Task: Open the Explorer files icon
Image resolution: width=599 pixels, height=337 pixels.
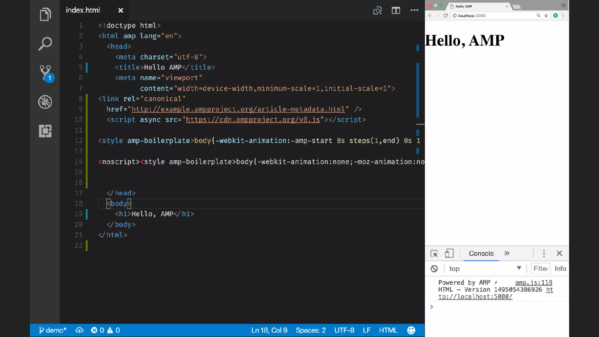Action: (x=45, y=14)
